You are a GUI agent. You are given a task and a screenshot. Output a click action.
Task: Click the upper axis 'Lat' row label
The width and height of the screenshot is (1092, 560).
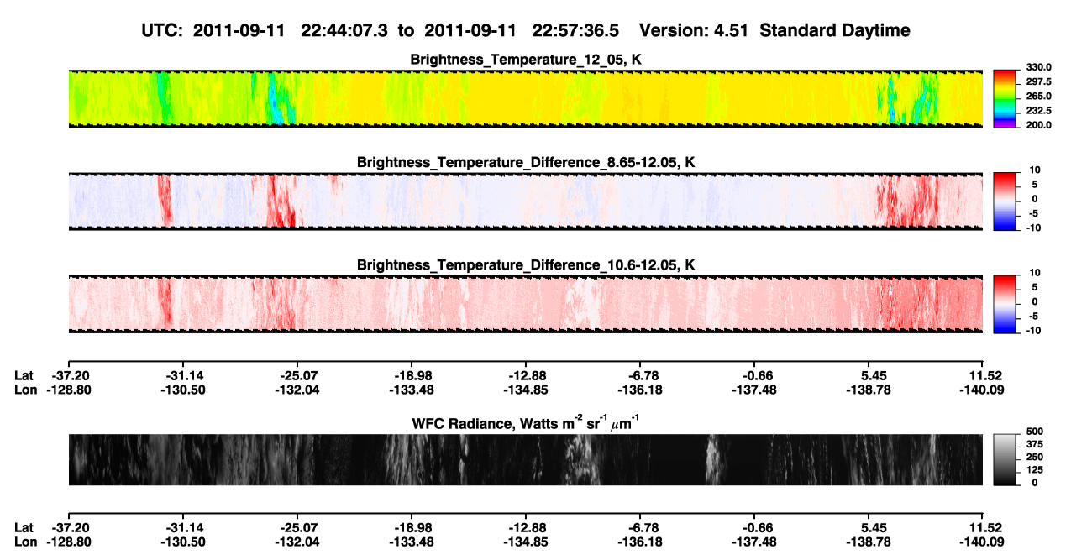tap(24, 375)
